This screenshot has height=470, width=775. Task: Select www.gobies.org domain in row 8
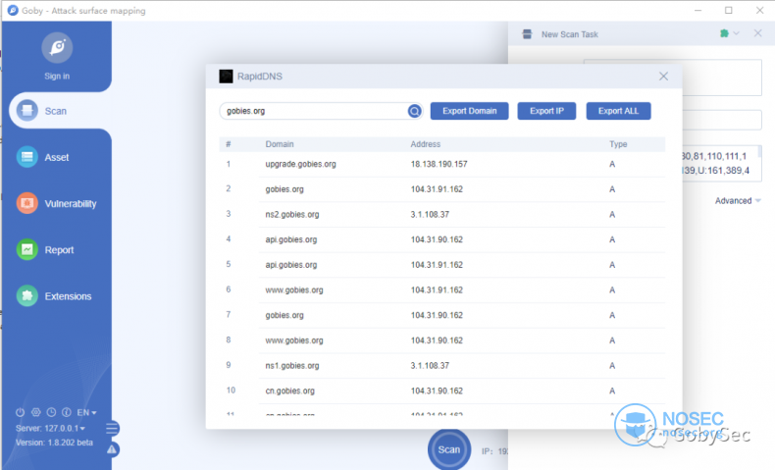(294, 340)
